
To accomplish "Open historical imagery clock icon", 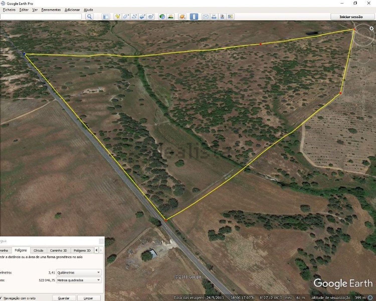I will (162, 17).
